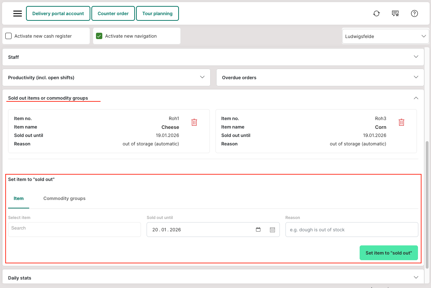Switch to the Commodity groups tab
Viewport: 431px width, 288px height.
(x=64, y=199)
